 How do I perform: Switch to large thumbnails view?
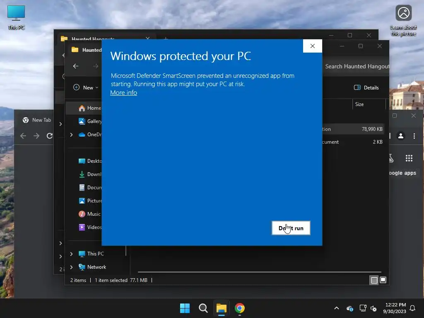tap(383, 280)
